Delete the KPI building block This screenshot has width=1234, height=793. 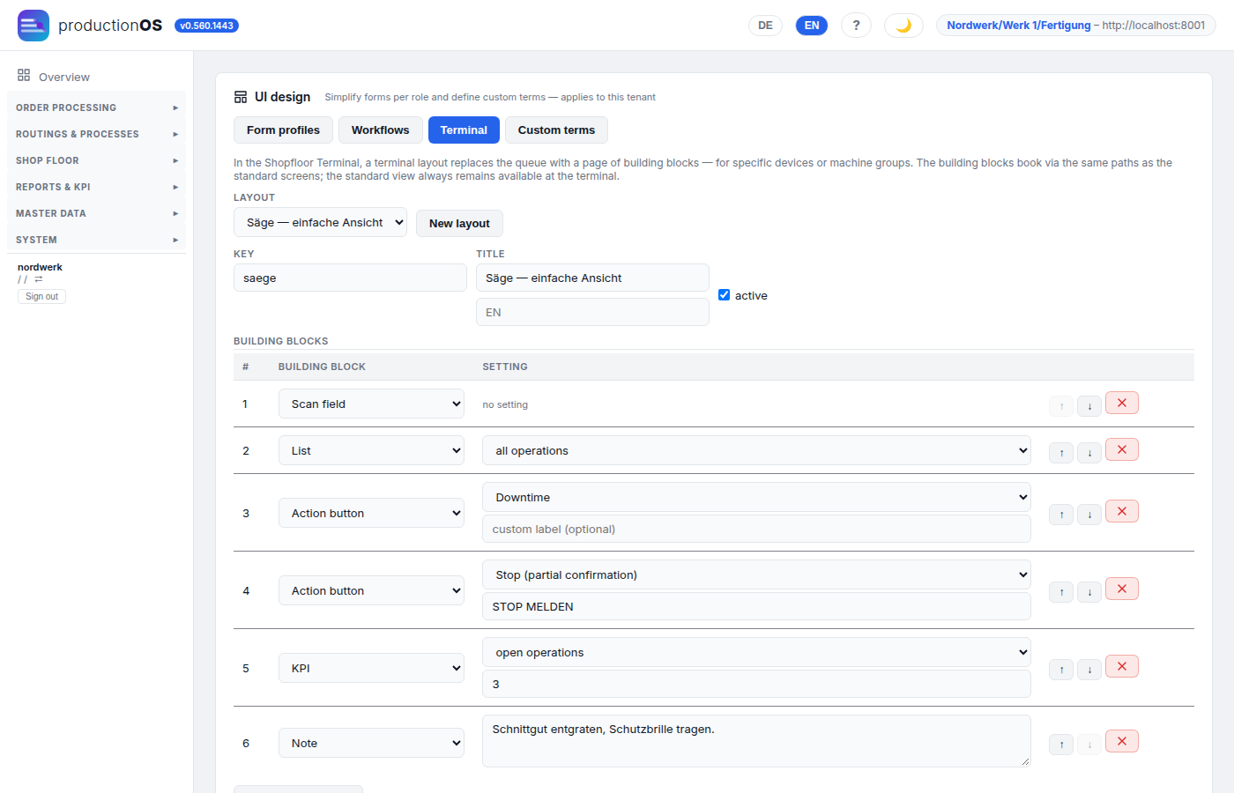pyautogui.click(x=1122, y=666)
